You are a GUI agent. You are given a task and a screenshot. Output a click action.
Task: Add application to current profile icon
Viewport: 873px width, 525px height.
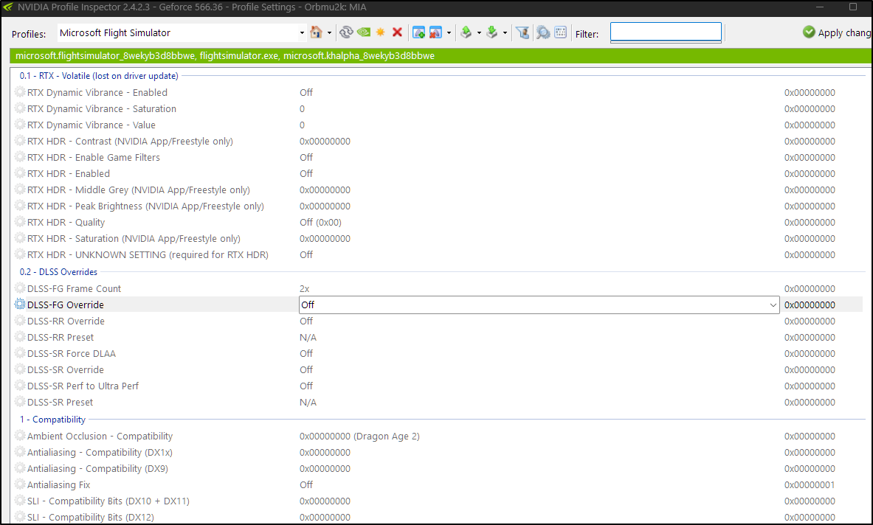418,32
